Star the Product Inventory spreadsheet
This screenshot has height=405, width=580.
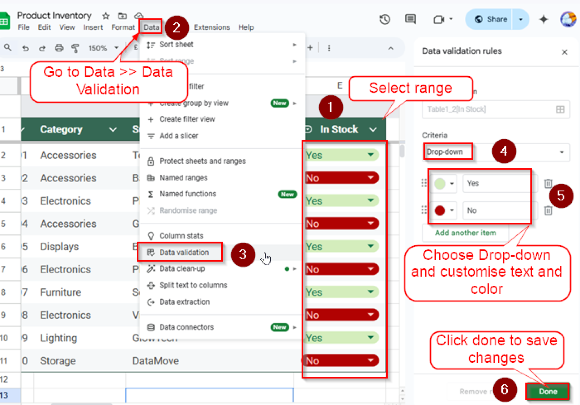pos(105,16)
